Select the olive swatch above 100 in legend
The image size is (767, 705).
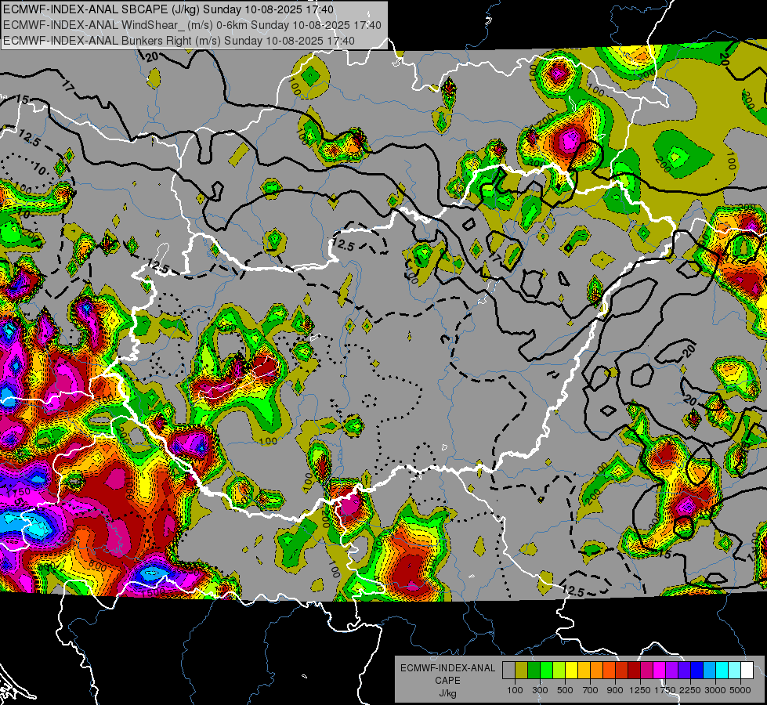(522, 670)
